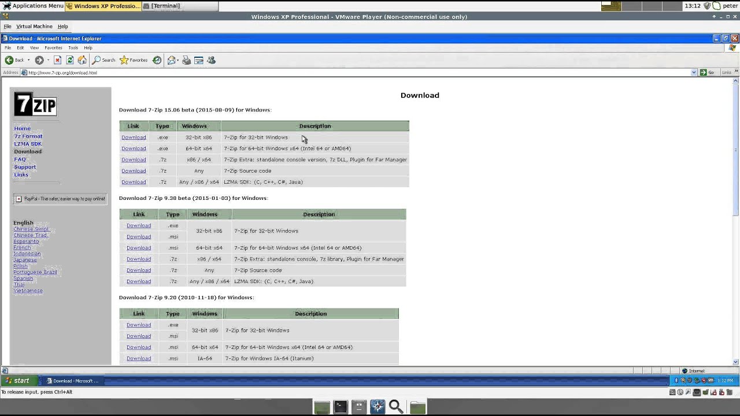740x416 pixels.
Task: Open the Search pane in IE toolbar
Action: pyautogui.click(x=104, y=60)
